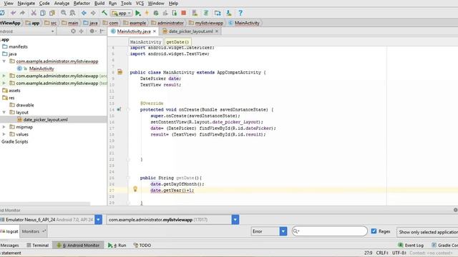This screenshot has height=257, width=458.
Task: Click the Find magnifier icon
Action: [64, 13]
